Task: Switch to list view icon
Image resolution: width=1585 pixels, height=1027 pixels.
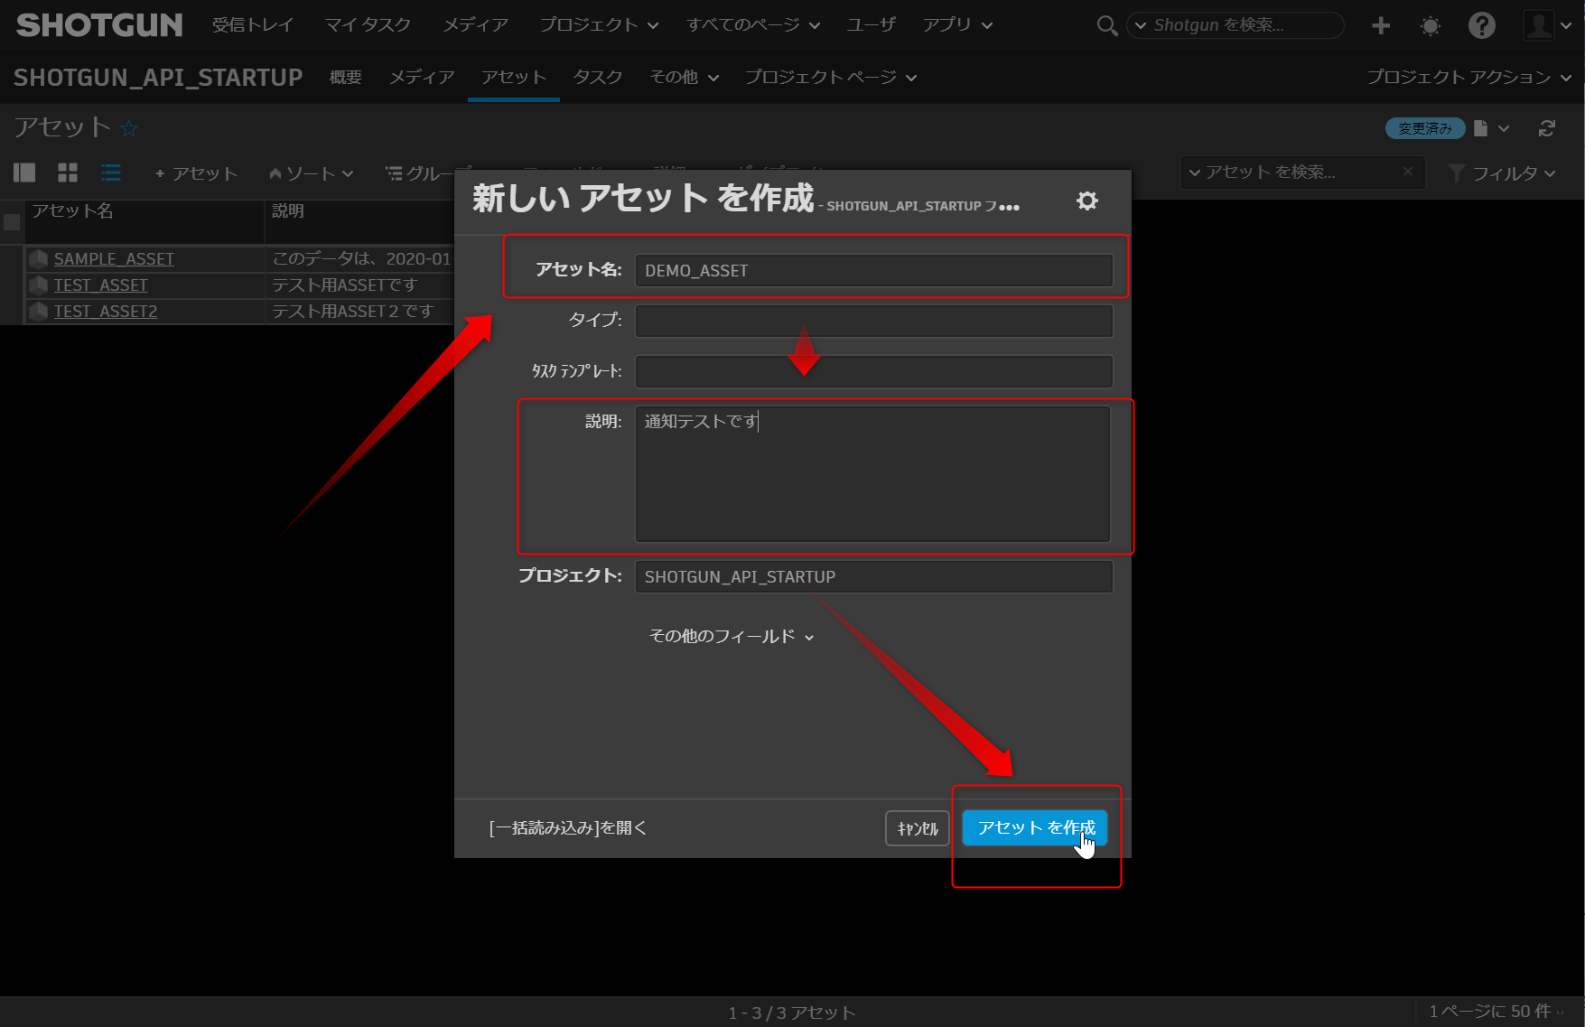Action: [111, 173]
